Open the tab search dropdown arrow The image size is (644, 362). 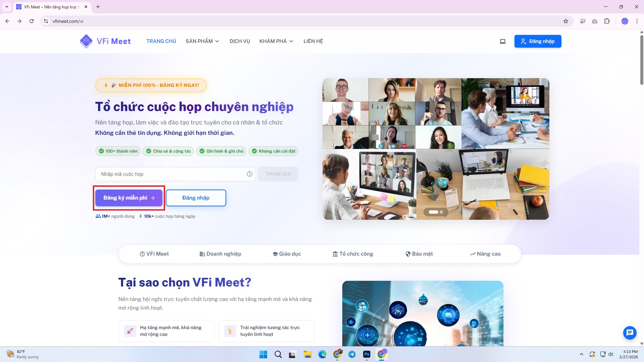pos(6,7)
